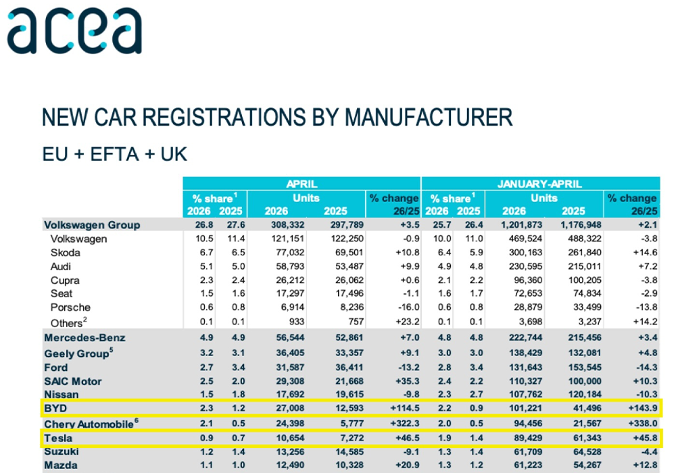Screen dimensions: 676x473
Task: Click BYD April 2026 units 27,008
Action: 290,408
